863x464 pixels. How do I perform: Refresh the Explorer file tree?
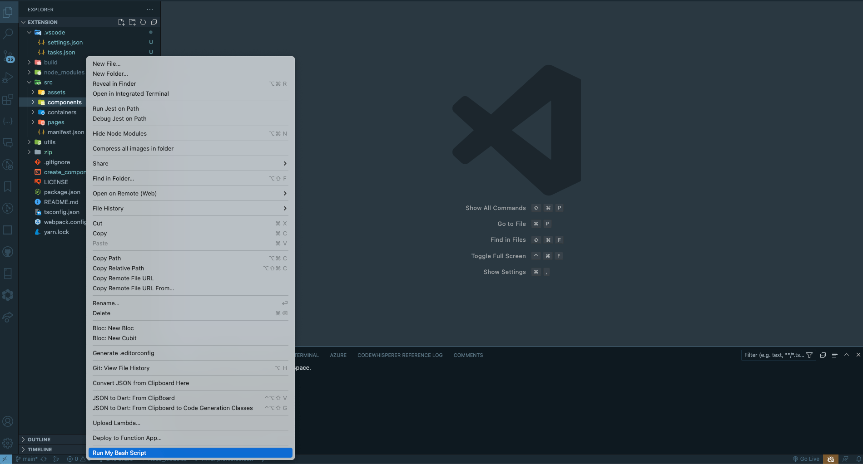(x=143, y=22)
